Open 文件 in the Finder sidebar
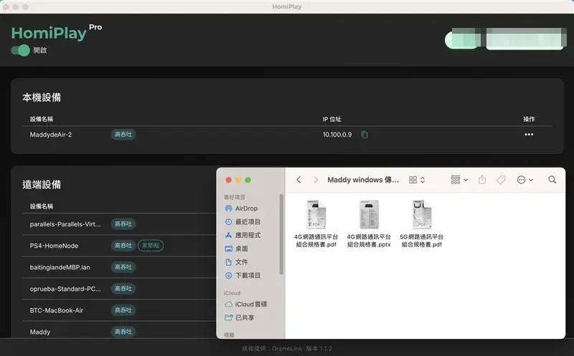This screenshot has height=356, width=574. (x=237, y=262)
